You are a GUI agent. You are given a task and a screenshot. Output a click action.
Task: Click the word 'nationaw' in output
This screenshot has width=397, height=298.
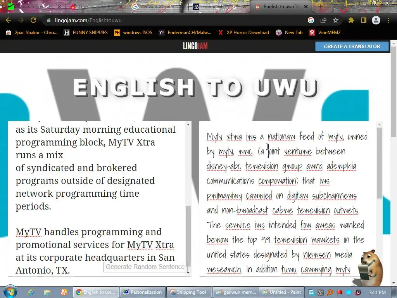281,137
